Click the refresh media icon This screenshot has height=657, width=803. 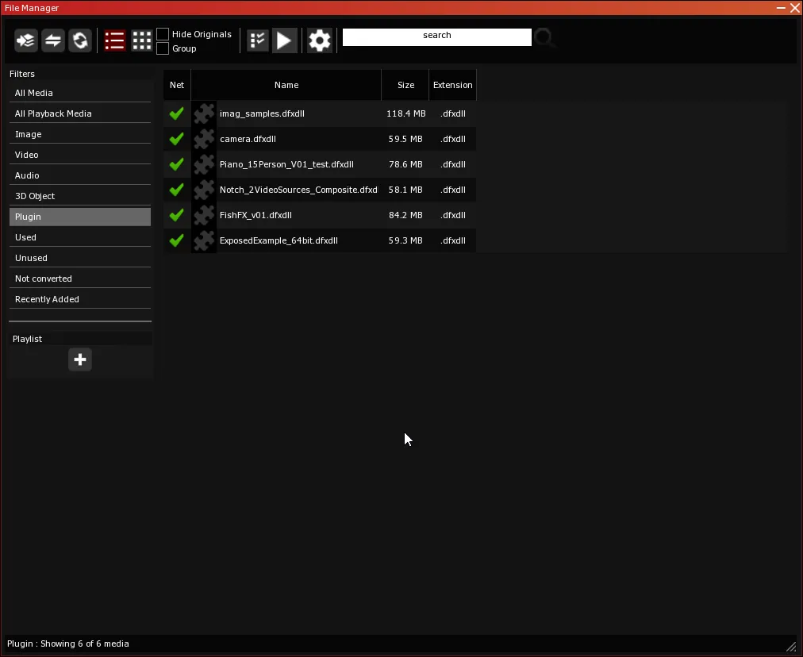click(x=80, y=40)
